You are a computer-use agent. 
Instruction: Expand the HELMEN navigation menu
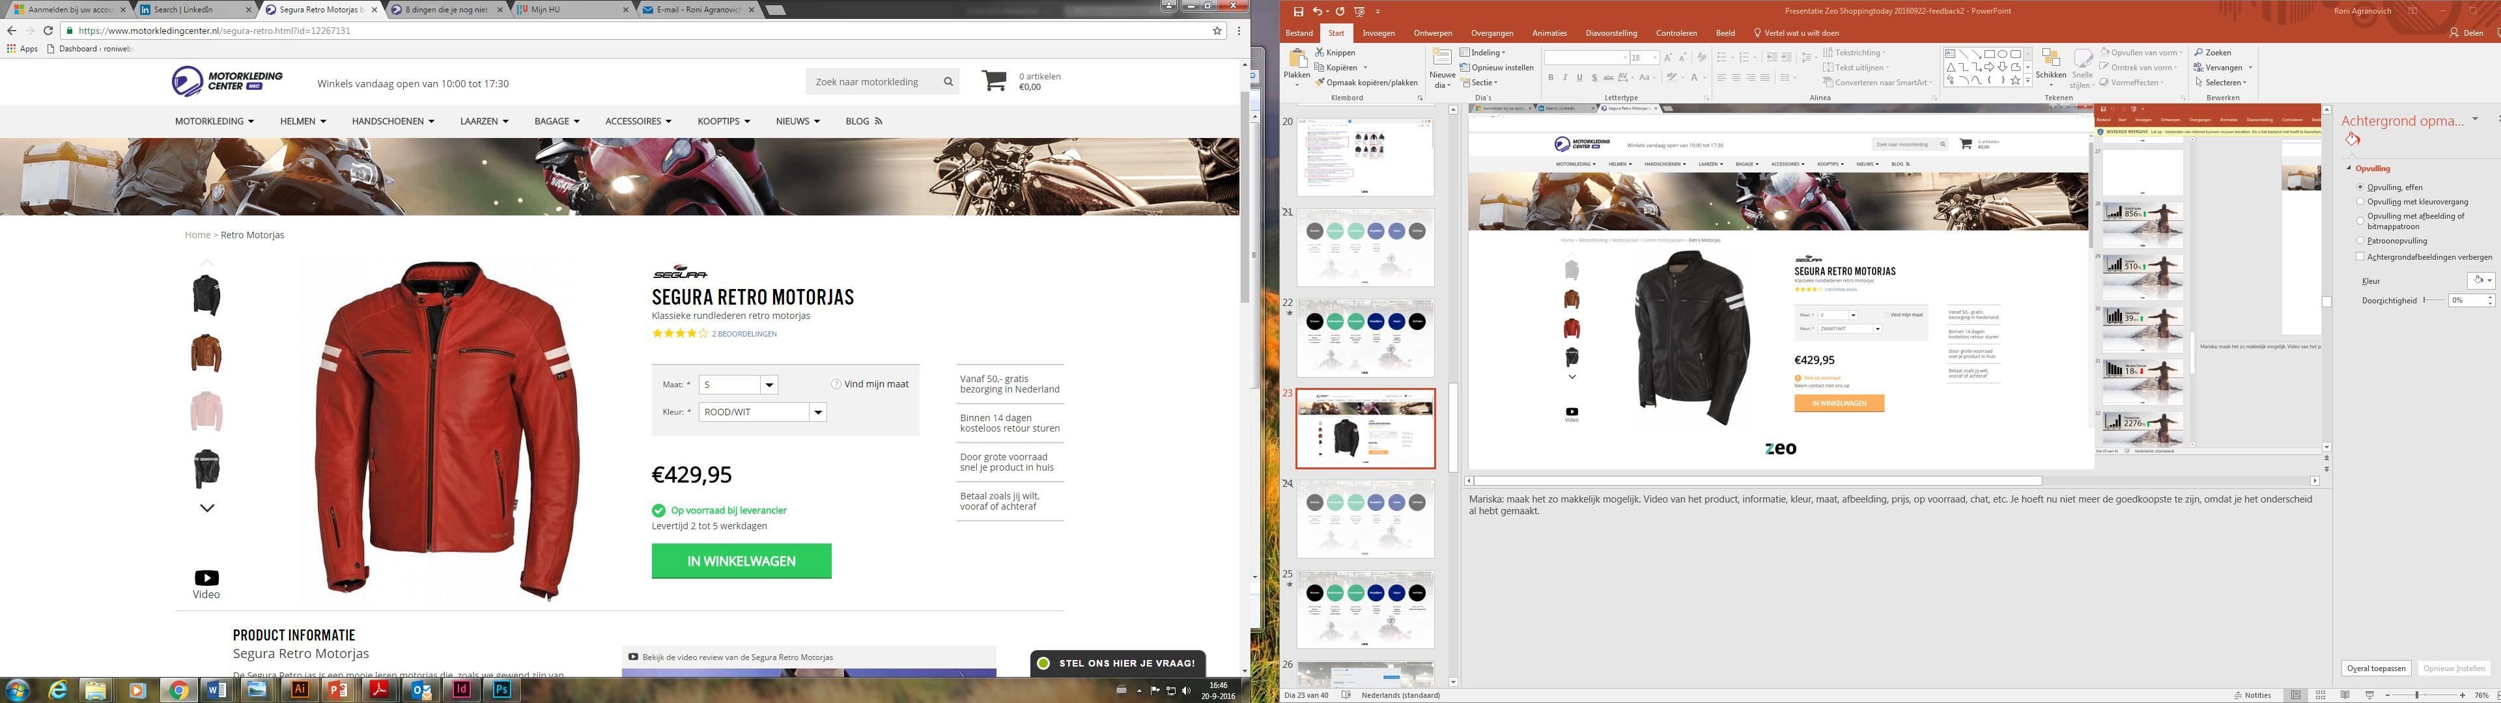303,121
